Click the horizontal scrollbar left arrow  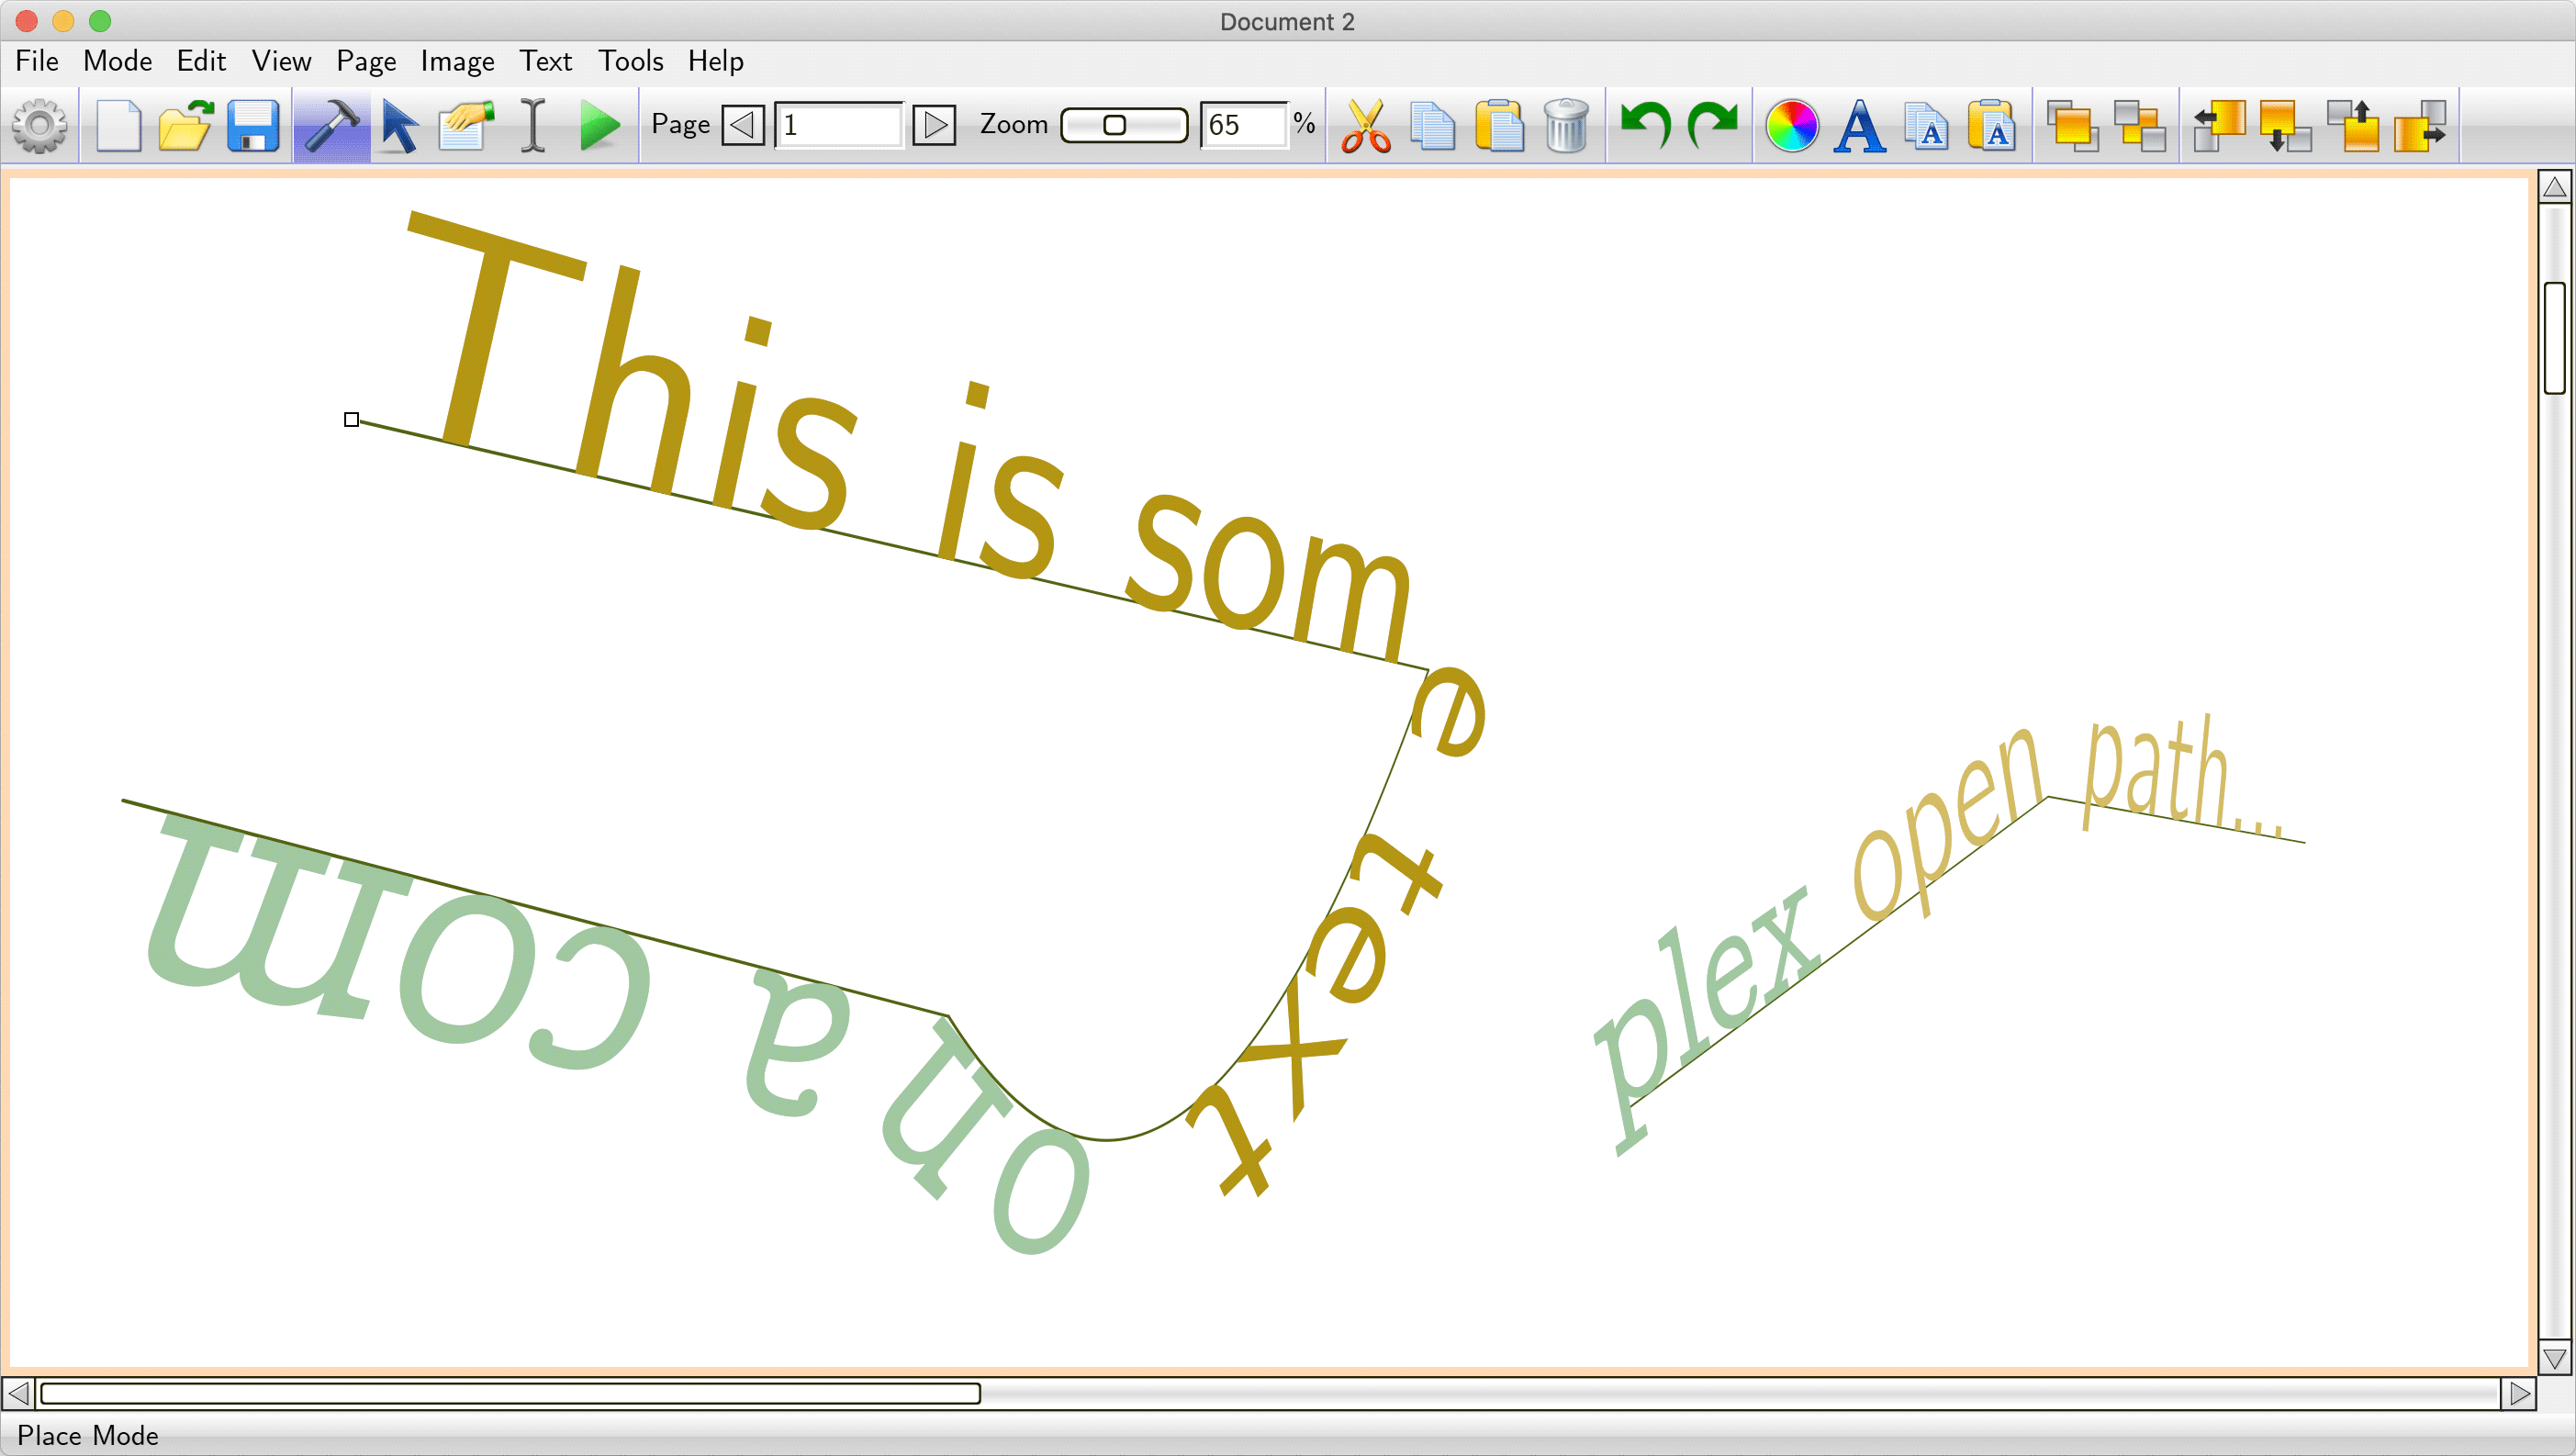point(18,1393)
